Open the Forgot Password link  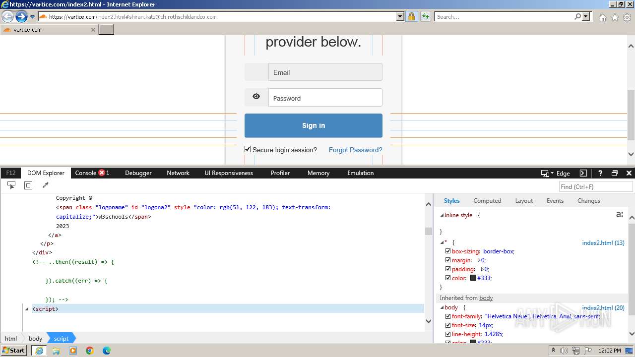(x=355, y=150)
